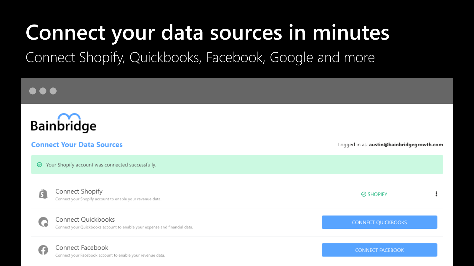Click the Shopify bag icon
474x266 pixels.
pyautogui.click(x=43, y=194)
